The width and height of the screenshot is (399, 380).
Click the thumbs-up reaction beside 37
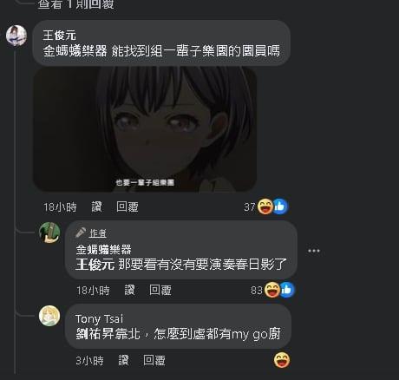click(280, 206)
